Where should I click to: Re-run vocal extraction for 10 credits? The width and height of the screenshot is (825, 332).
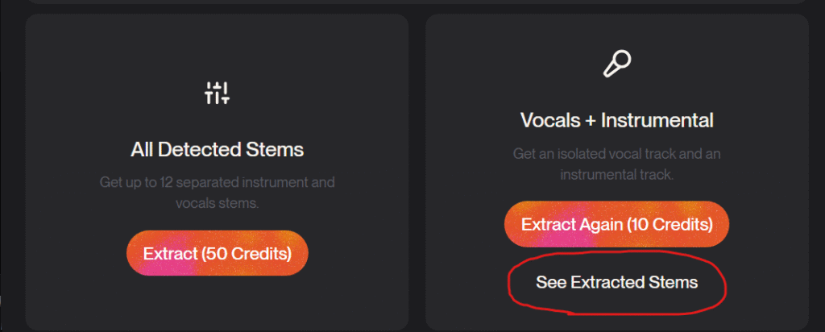coord(616,223)
